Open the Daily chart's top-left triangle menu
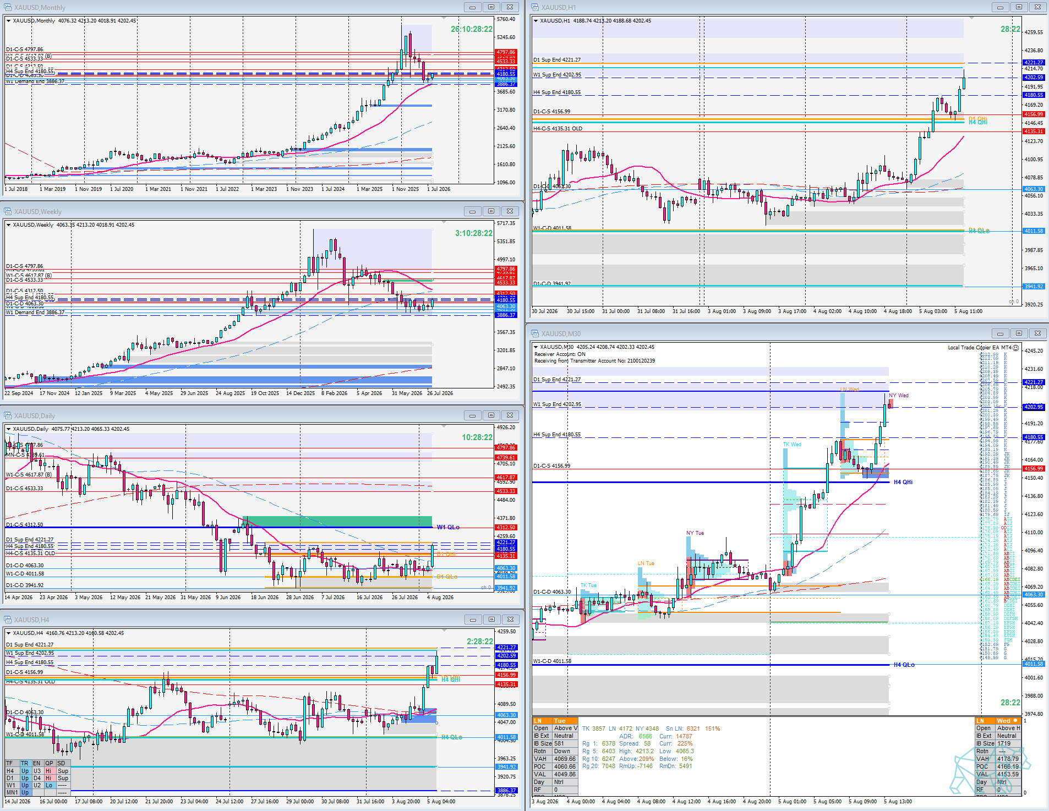Viewport: 1049px width, 811px height. click(8, 429)
